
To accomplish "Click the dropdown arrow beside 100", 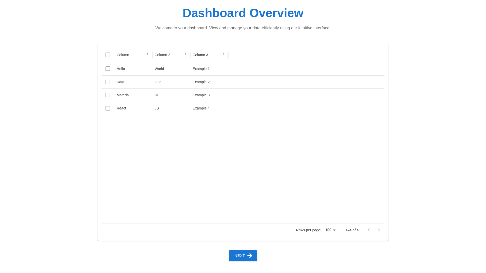I will [334, 230].
